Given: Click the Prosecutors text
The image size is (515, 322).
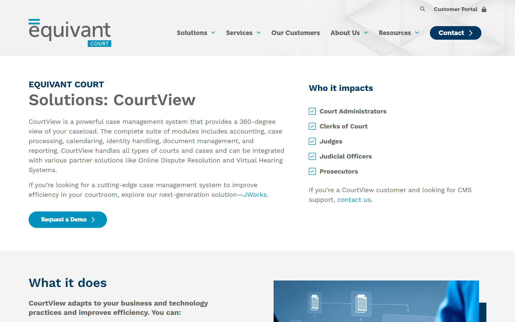Looking at the screenshot, I should pyautogui.click(x=339, y=171).
